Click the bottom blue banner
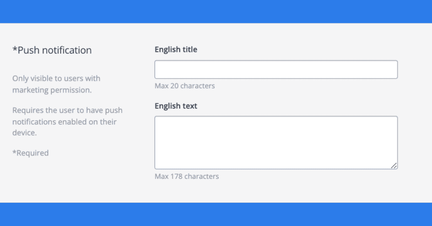Viewport: 432px width, 226px height. [x=216, y=214]
